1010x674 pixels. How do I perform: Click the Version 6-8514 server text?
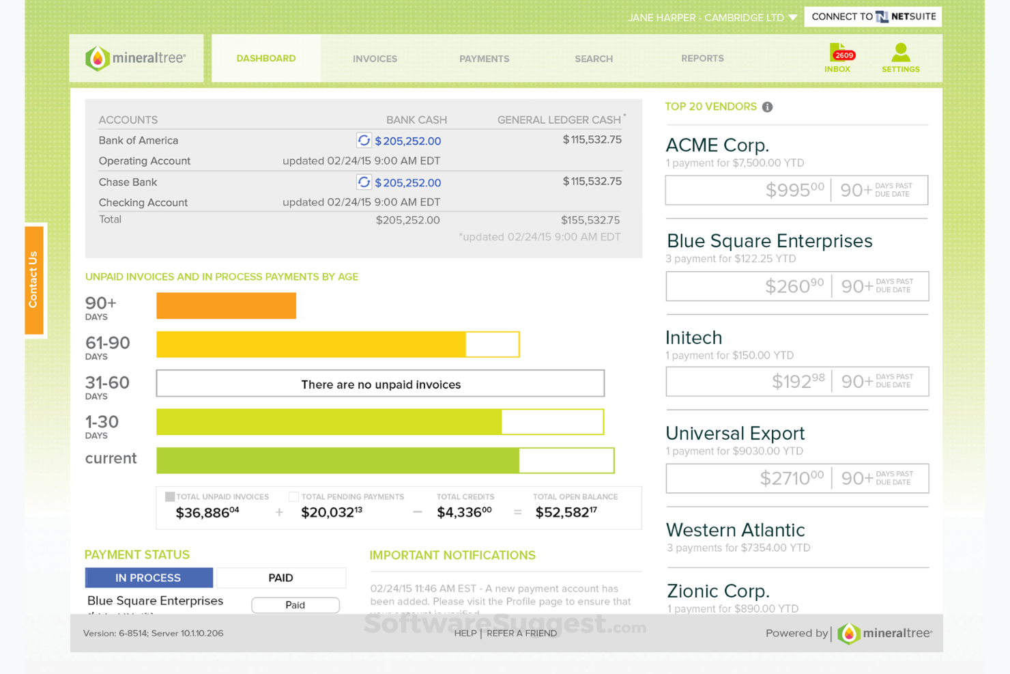(154, 634)
